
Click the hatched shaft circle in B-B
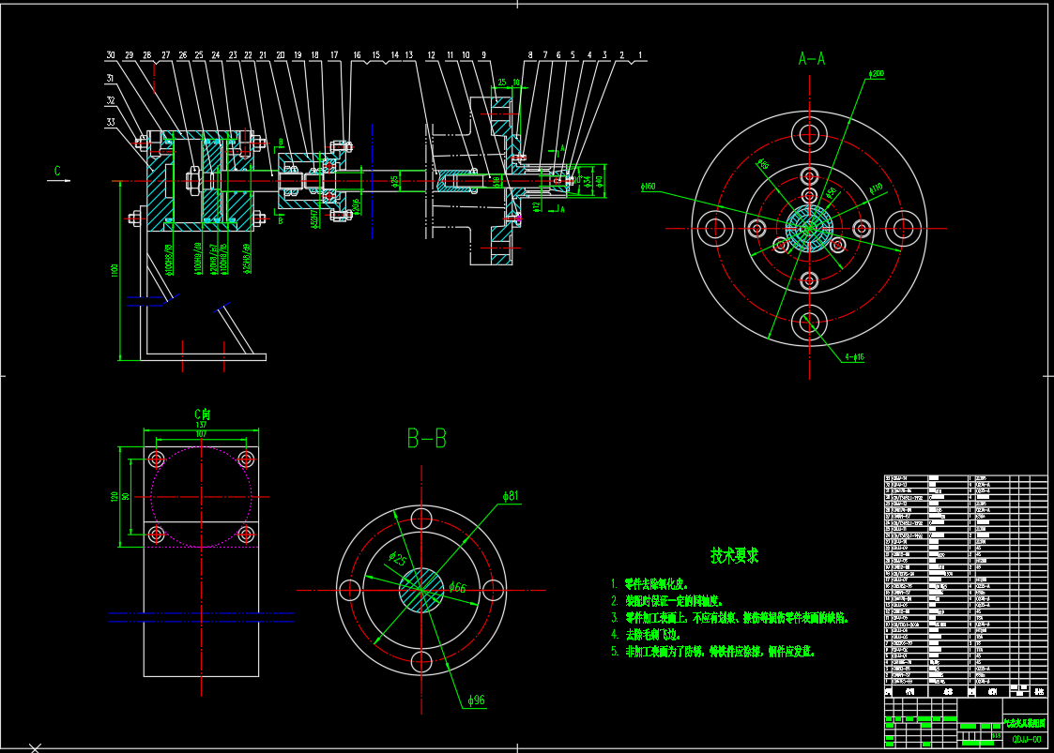421,590
